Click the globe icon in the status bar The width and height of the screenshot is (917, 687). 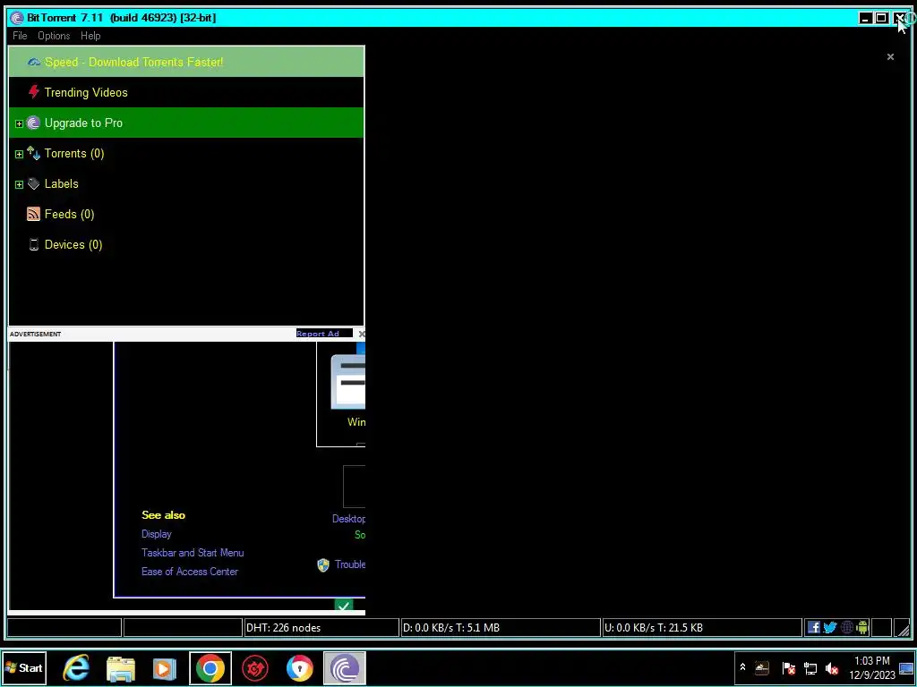click(846, 627)
